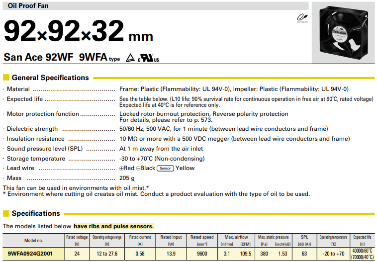Click the Oil Proof Fan header bar
The width and height of the screenshot is (377, 262).
point(154,6)
